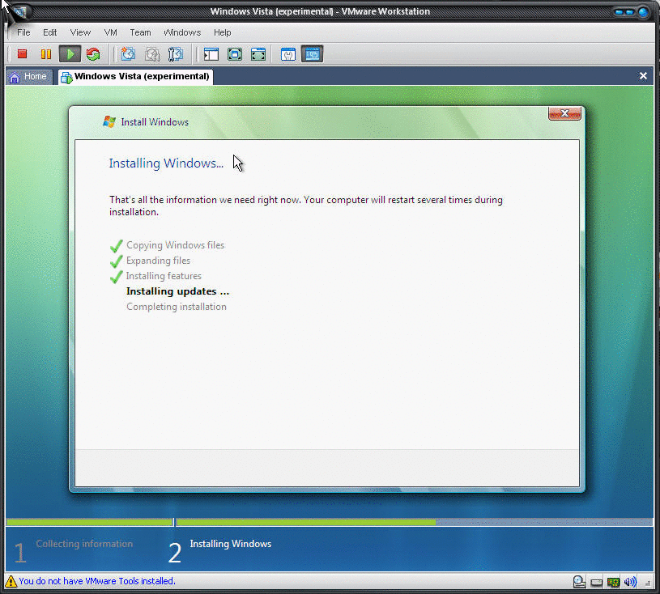The height and width of the screenshot is (594, 660).
Task: Close the current VM tab with the white X
Action: [643, 76]
